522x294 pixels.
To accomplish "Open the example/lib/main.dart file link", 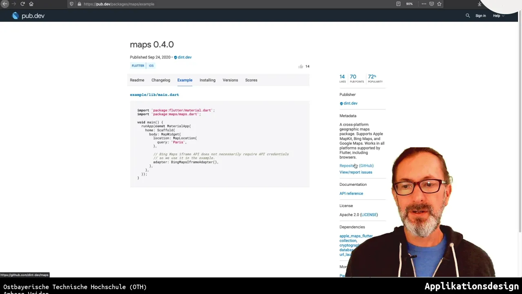I will (x=155, y=95).
